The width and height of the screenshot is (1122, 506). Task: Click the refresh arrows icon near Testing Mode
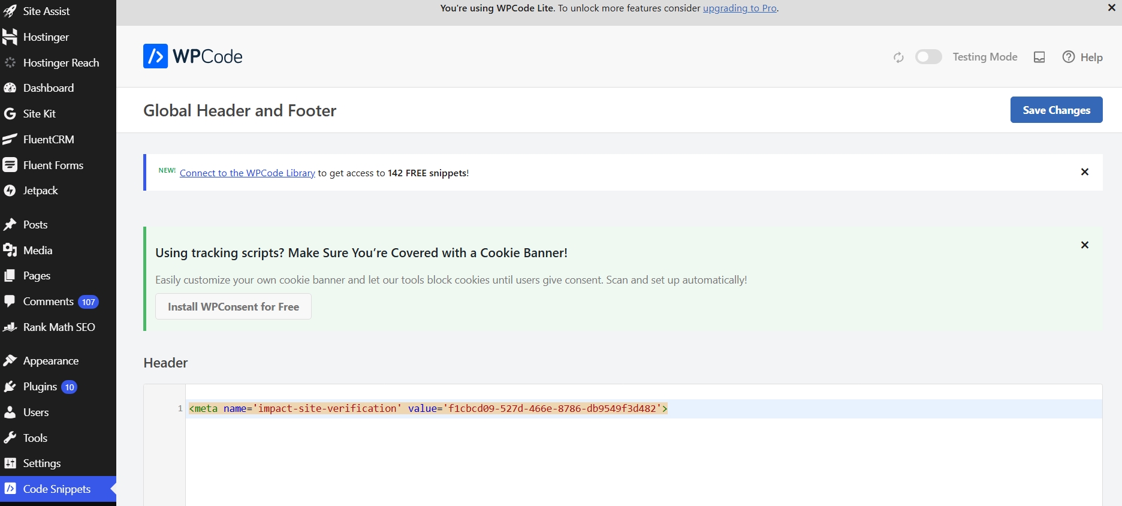coord(898,58)
